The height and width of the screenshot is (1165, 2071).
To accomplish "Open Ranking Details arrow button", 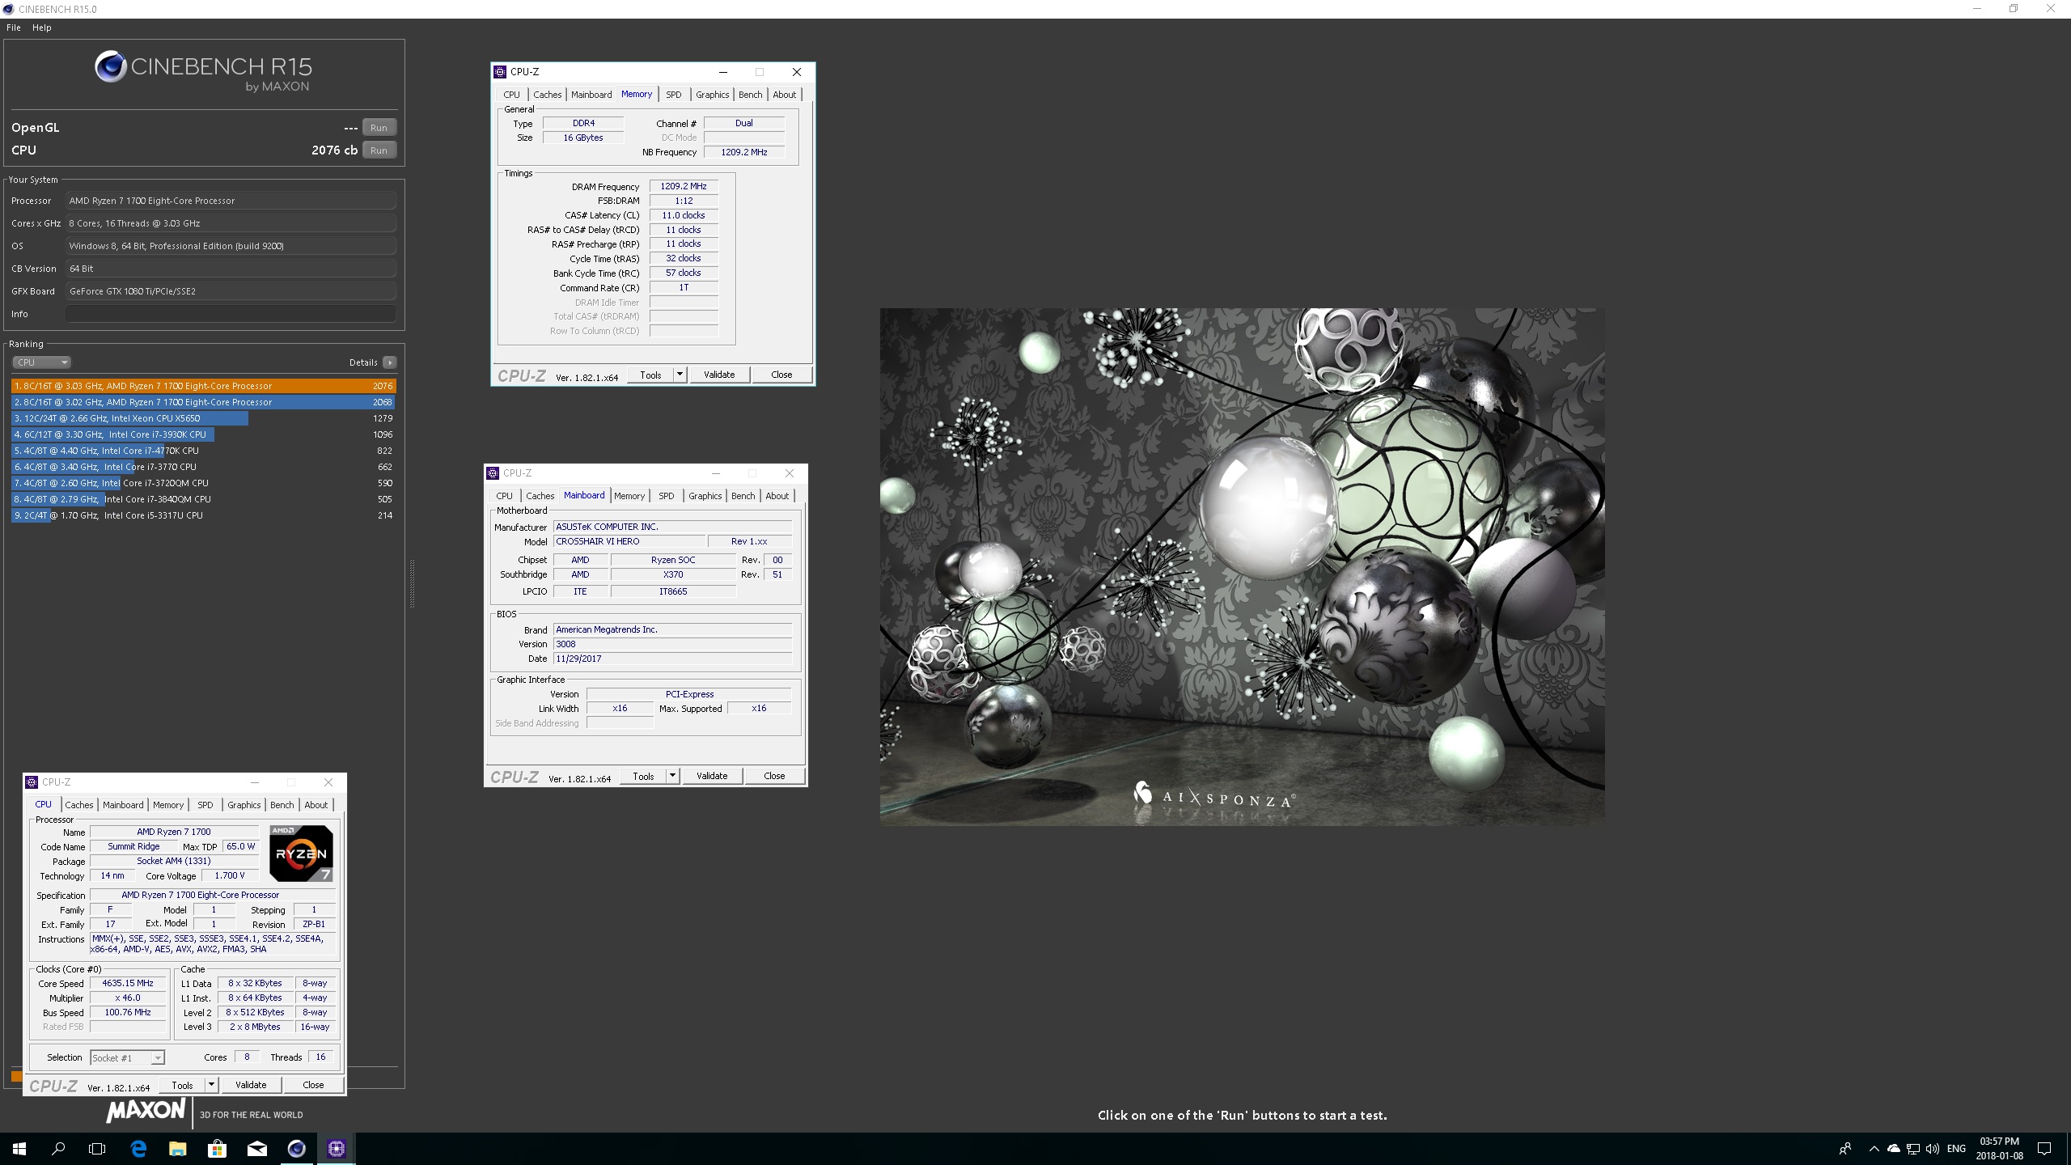I will 389,362.
